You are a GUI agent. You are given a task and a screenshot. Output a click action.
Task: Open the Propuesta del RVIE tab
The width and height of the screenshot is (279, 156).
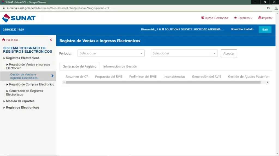click(109, 77)
